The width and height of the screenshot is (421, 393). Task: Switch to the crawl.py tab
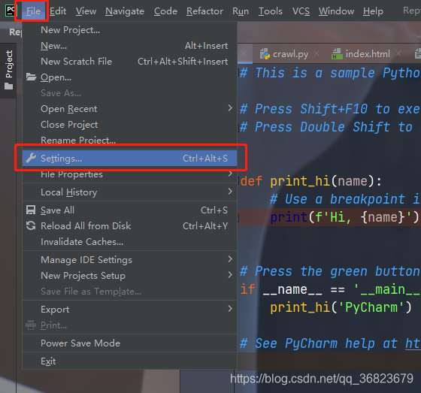[x=290, y=53]
